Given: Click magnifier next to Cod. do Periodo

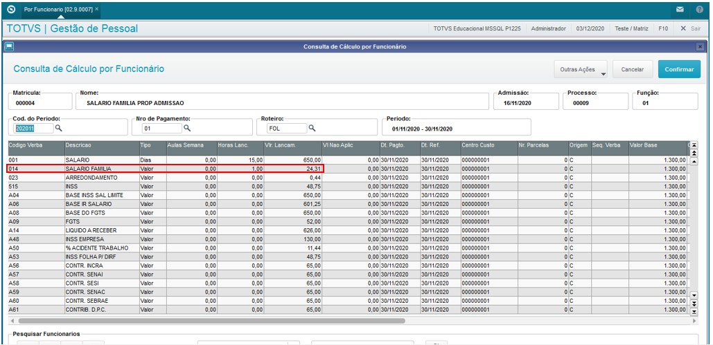Looking at the screenshot, I should 59,129.
